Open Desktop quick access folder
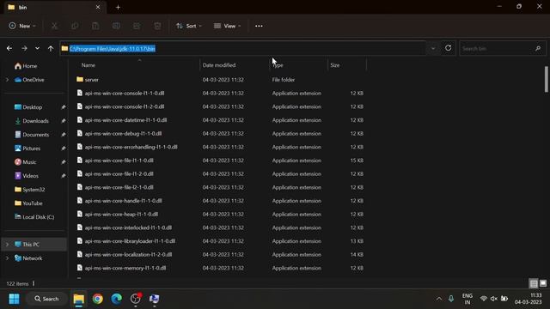Image resolution: width=550 pixels, height=309 pixels. pyautogui.click(x=28, y=107)
